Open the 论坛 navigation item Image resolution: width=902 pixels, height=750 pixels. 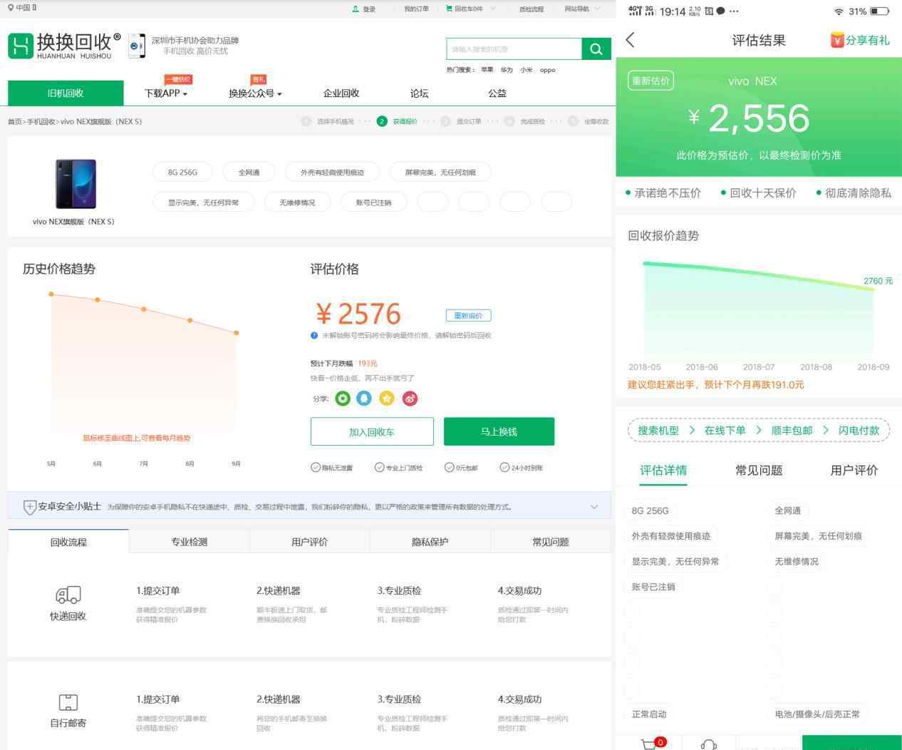click(x=420, y=93)
